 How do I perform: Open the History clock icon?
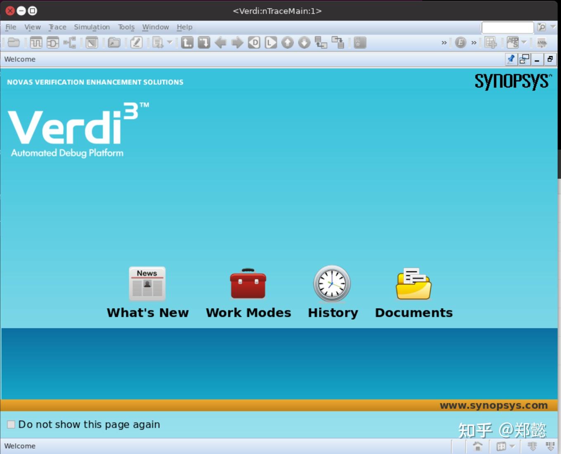click(x=332, y=284)
